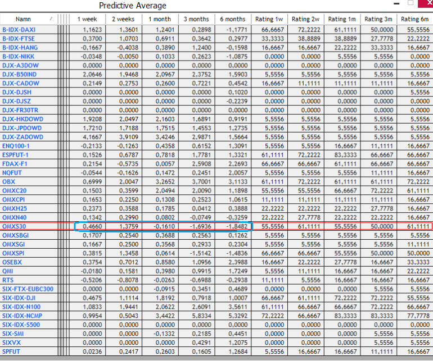Click OMXS30 1 week value 0,4660
433x361 pixels.
92,226
